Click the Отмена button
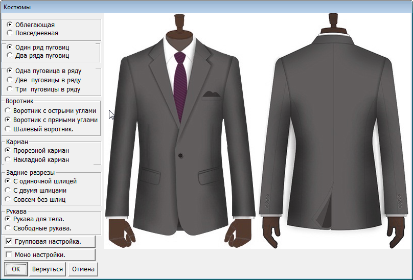Image resolution: width=413 pixels, height=280 pixels. [x=83, y=269]
